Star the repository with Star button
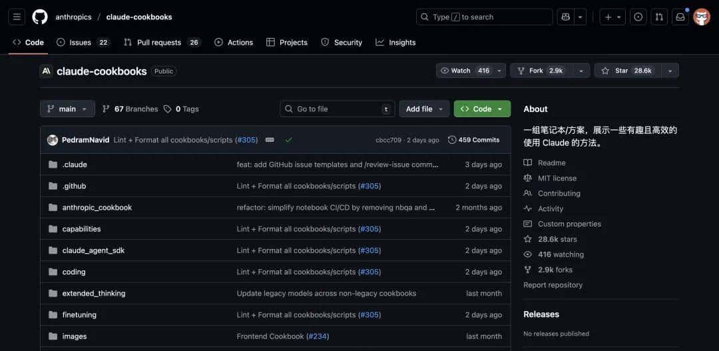719x351 pixels. (628, 71)
